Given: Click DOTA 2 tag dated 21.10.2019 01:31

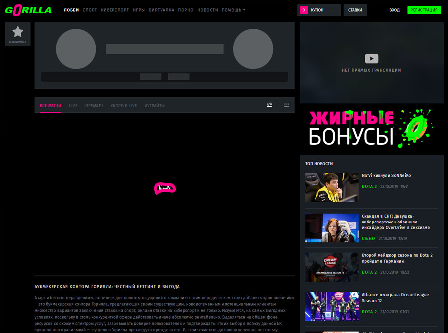Looking at the screenshot, I should (369, 312).
